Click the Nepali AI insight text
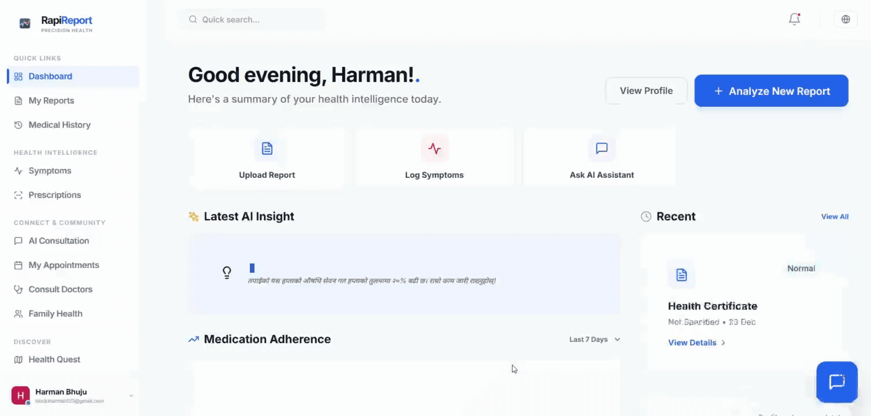 372,281
